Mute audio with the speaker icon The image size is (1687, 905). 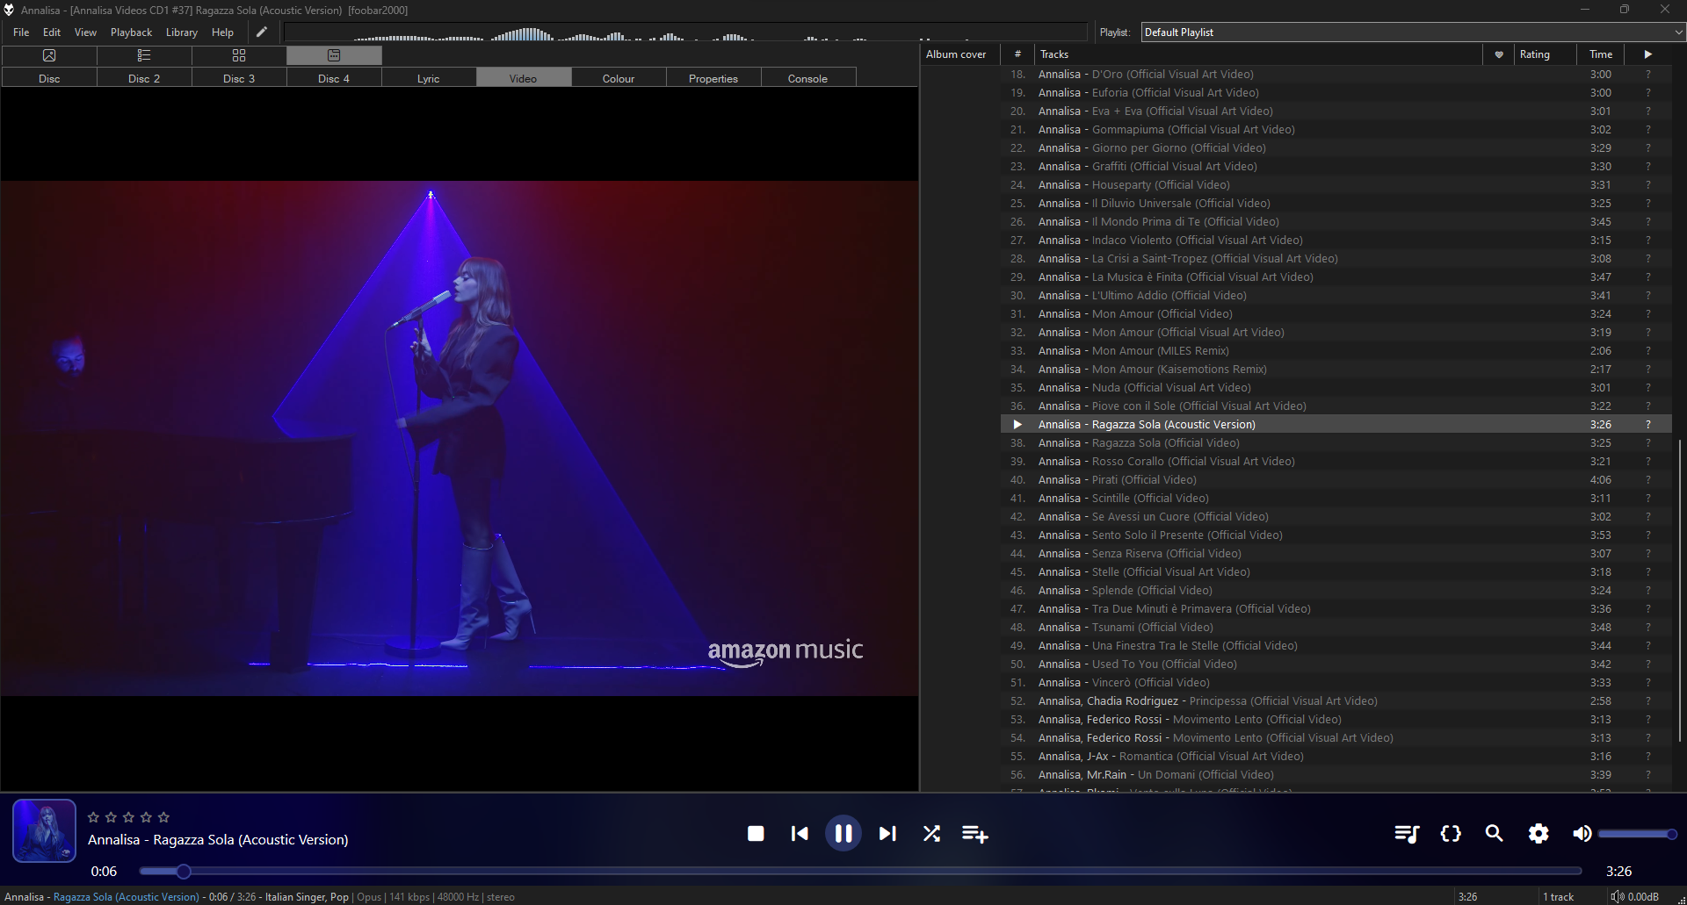(x=1582, y=833)
